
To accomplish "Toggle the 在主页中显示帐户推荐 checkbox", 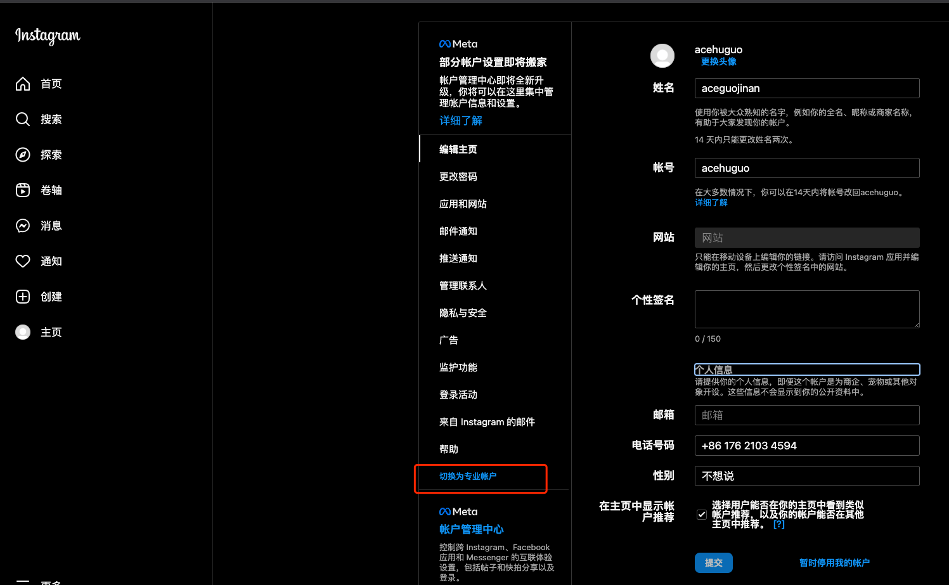I will (x=702, y=515).
